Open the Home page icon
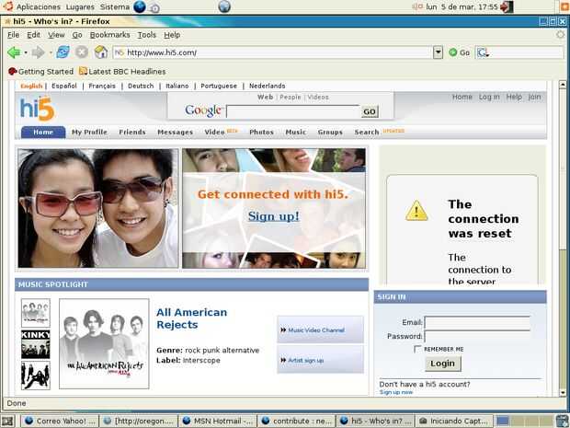The width and height of the screenshot is (570, 428). 101,52
